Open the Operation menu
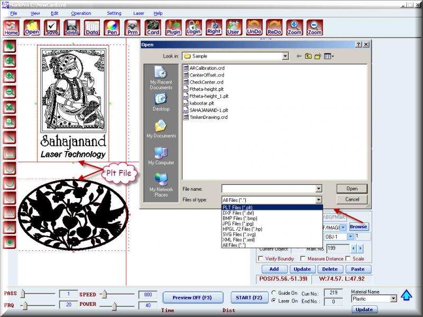 coord(81,13)
